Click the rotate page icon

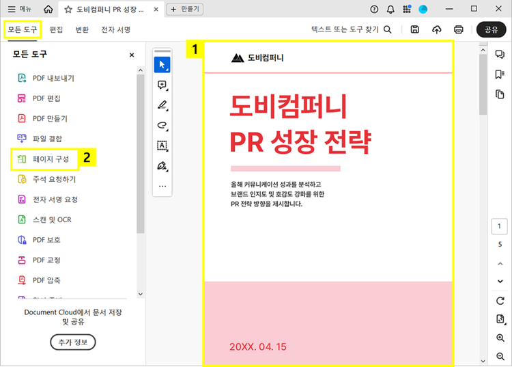500,301
